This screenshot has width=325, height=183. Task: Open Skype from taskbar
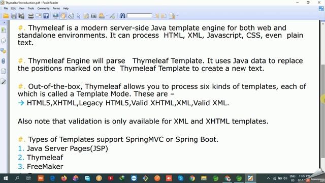click(181, 178)
